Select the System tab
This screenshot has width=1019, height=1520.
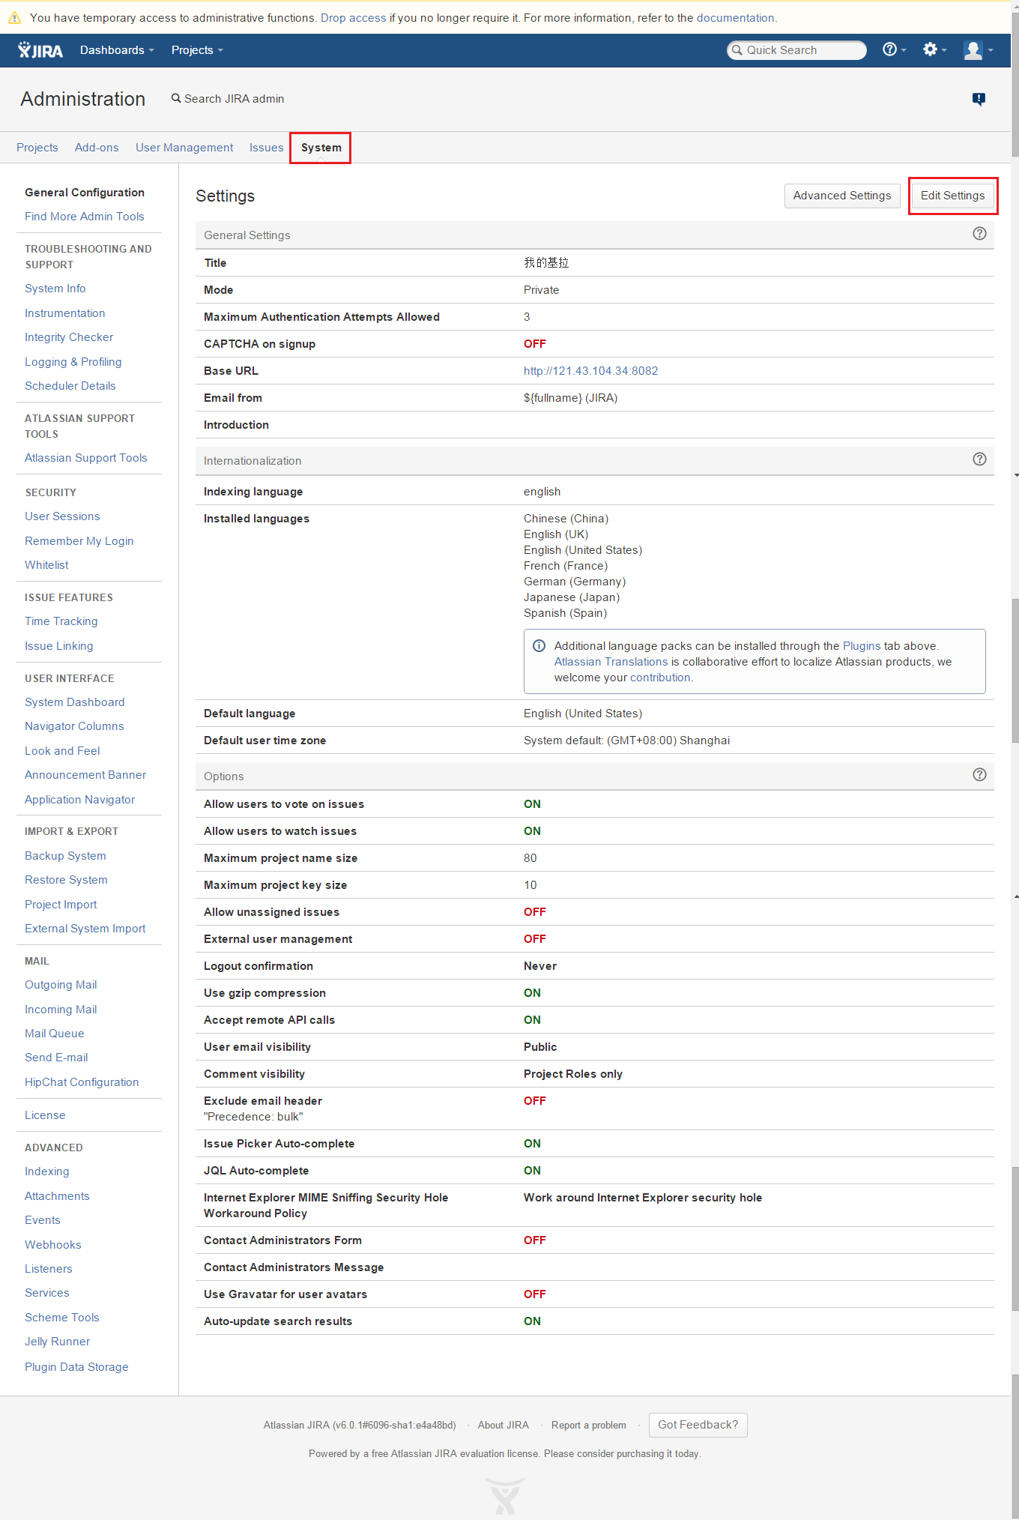(x=321, y=148)
